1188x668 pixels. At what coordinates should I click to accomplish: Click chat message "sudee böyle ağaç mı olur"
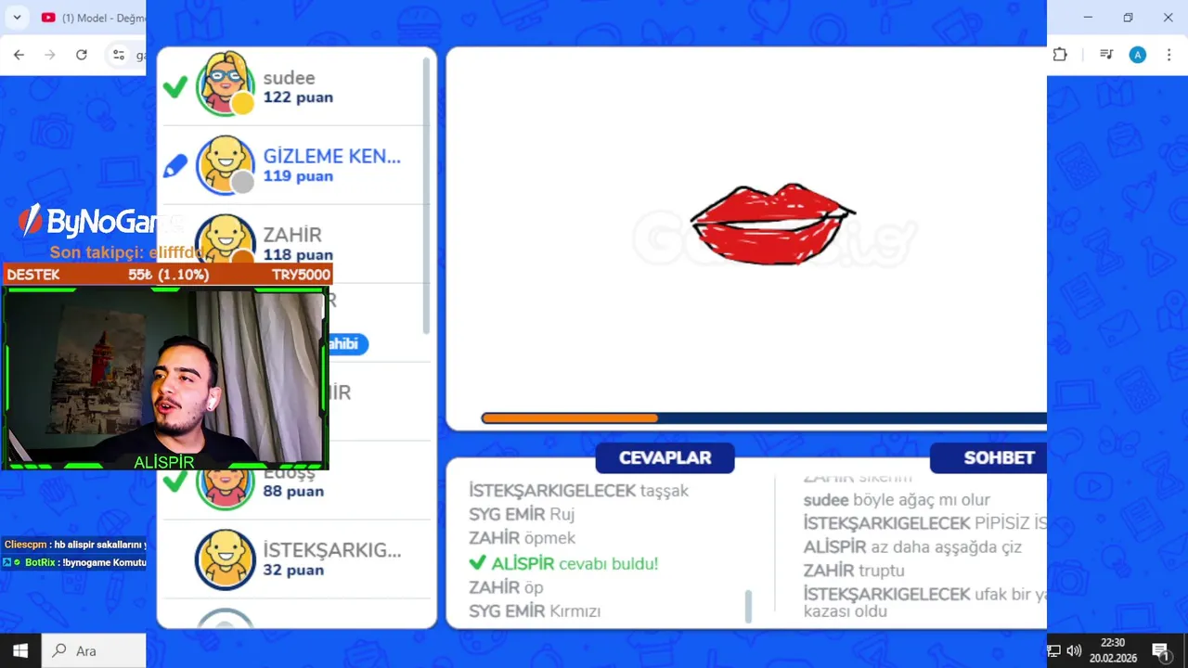point(897,500)
